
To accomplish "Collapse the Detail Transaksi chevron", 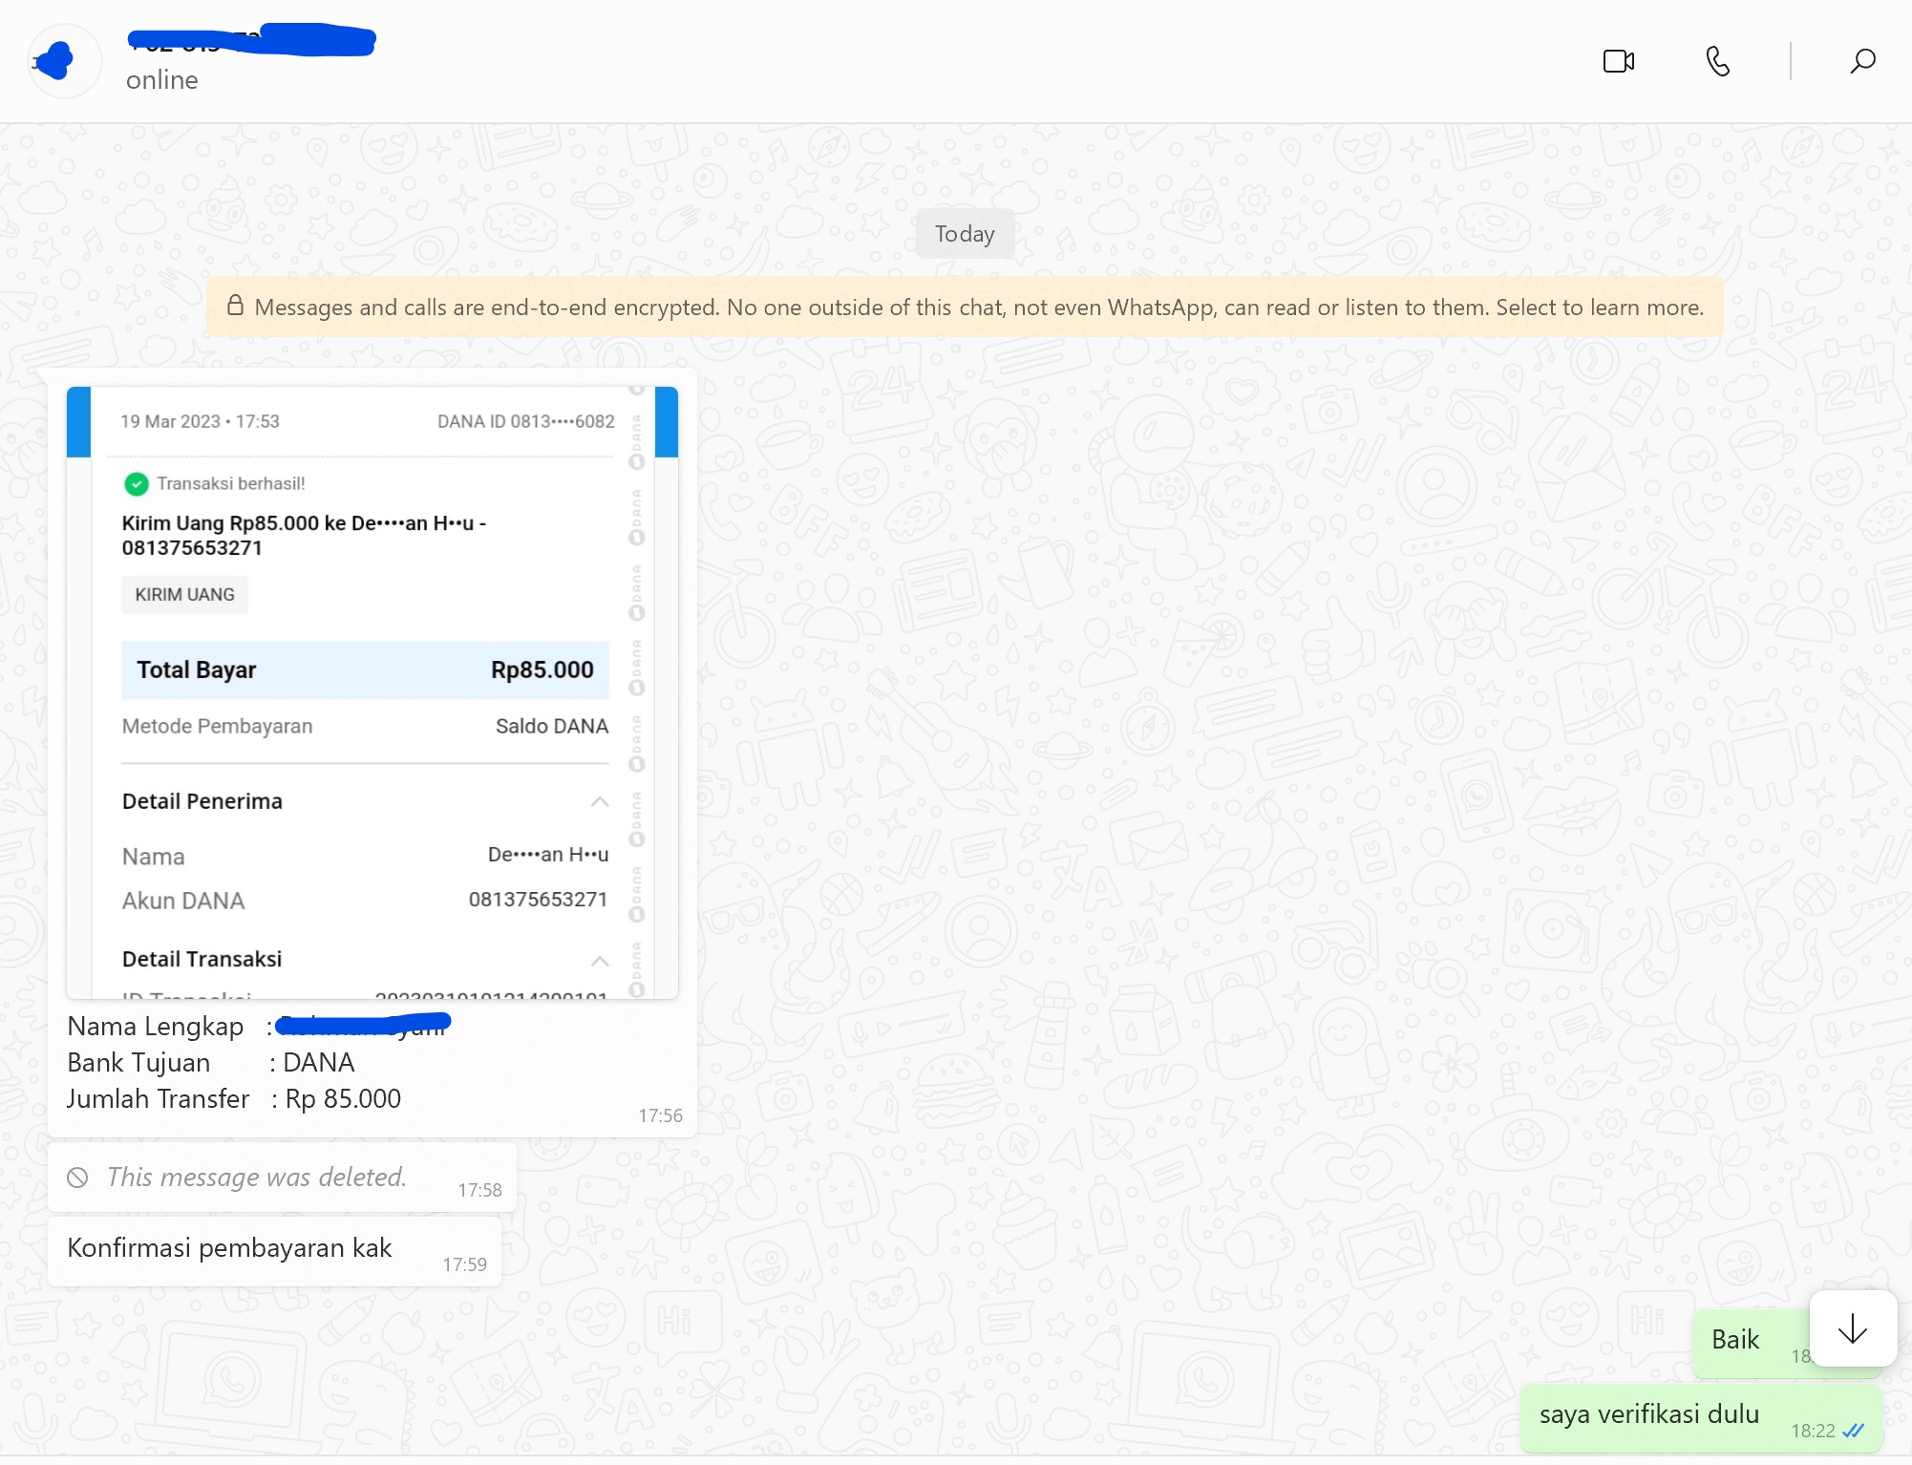I will pyautogui.click(x=599, y=960).
